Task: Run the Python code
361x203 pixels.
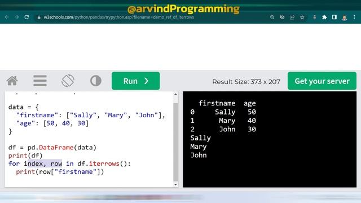Action: pos(135,81)
